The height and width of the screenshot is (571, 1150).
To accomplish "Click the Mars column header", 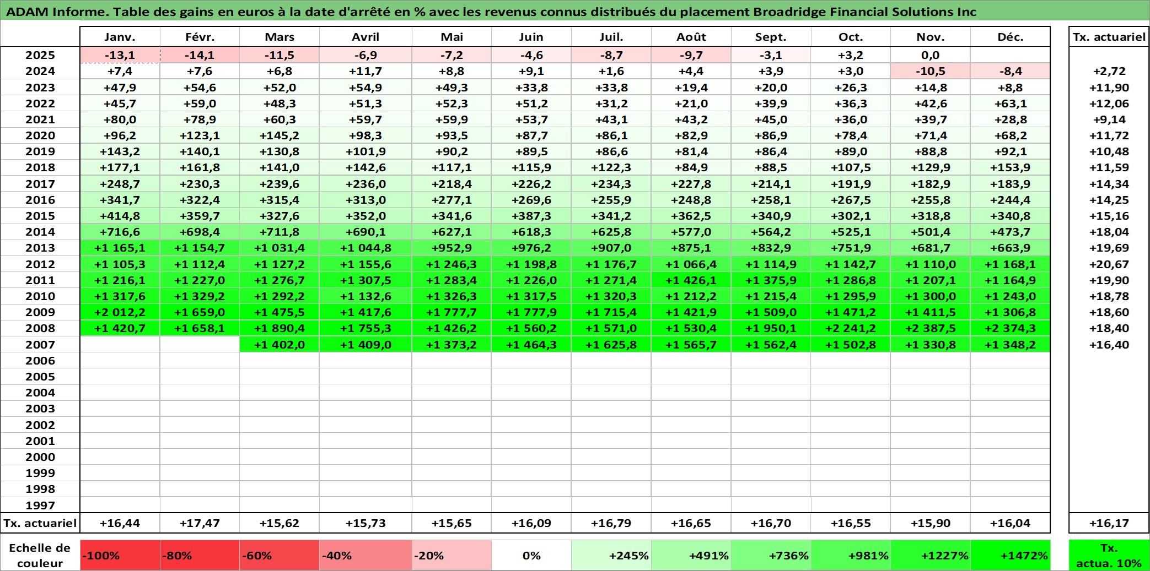I will pyautogui.click(x=280, y=37).
